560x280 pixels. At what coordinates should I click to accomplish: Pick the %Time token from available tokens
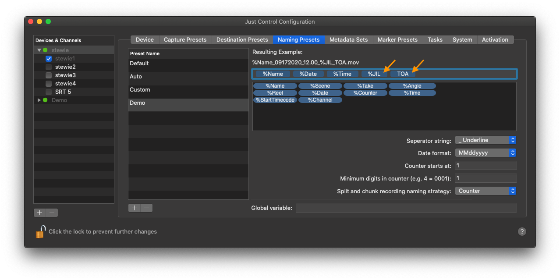[412, 93]
